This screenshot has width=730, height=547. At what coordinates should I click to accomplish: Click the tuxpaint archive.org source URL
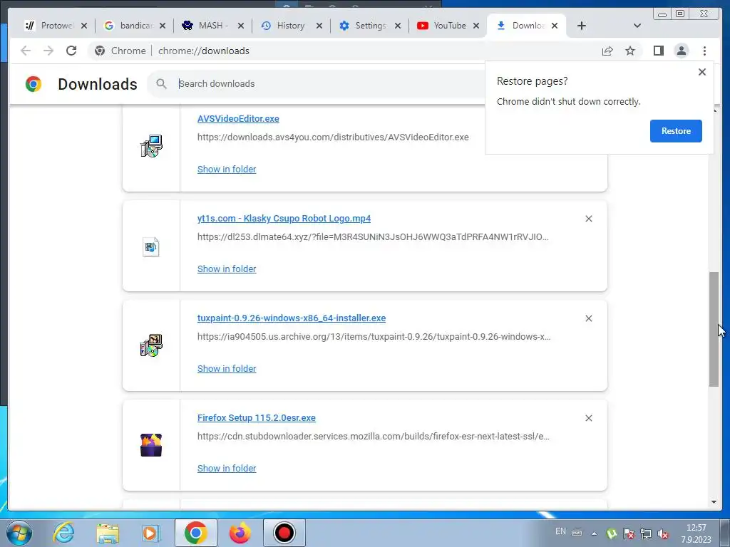pos(374,337)
